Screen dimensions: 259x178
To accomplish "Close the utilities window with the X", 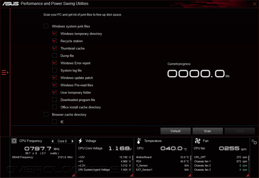I will pos(255,4).
